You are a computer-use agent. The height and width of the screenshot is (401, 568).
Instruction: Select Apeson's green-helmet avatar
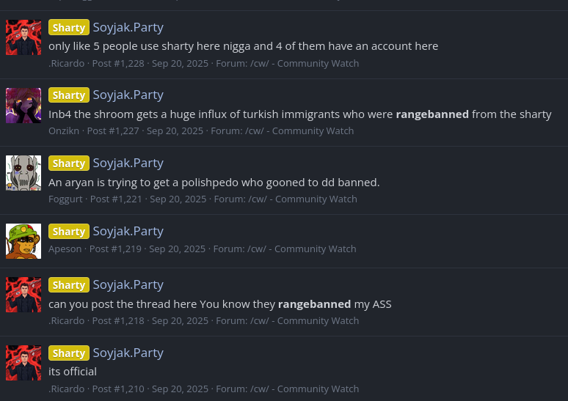click(x=23, y=241)
